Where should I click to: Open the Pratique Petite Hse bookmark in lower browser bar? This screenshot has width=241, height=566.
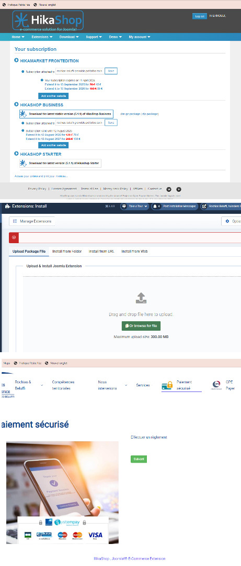[x=27, y=363]
